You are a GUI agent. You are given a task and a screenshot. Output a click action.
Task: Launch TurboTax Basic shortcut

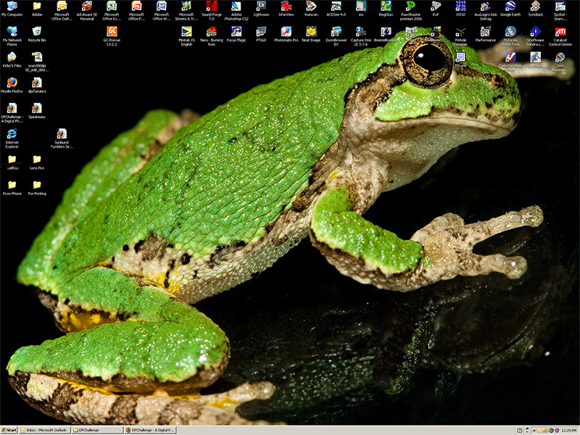click(x=510, y=62)
